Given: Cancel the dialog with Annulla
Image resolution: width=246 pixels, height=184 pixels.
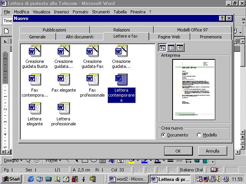Looking at the screenshot, I should pos(213,151).
